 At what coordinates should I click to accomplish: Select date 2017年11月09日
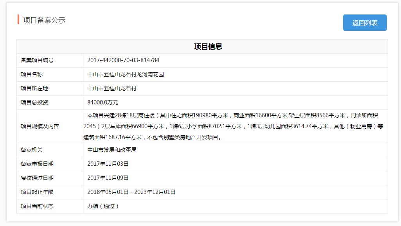coord(108,178)
